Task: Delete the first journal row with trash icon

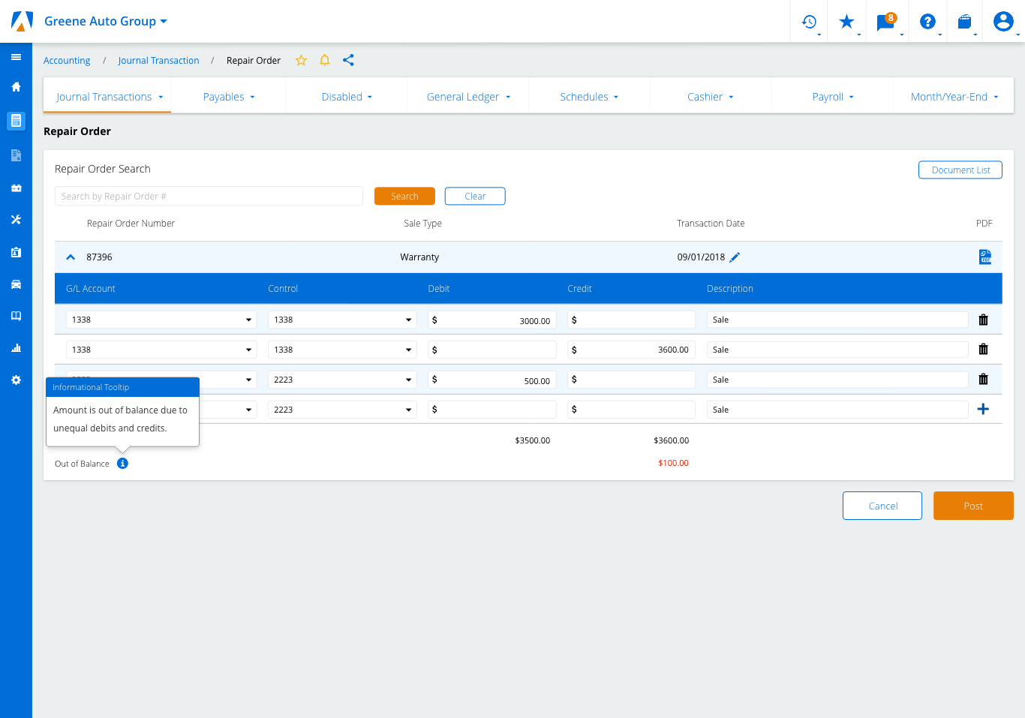Action: 983,320
